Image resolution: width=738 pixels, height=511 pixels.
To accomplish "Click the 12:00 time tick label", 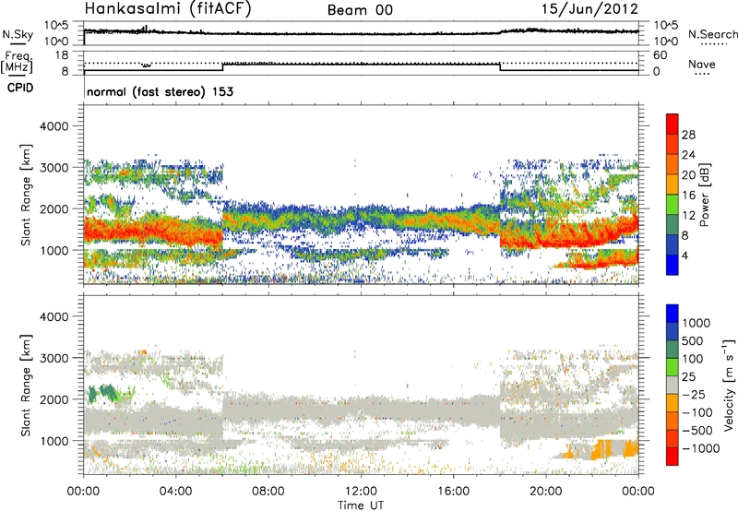I will (361, 492).
